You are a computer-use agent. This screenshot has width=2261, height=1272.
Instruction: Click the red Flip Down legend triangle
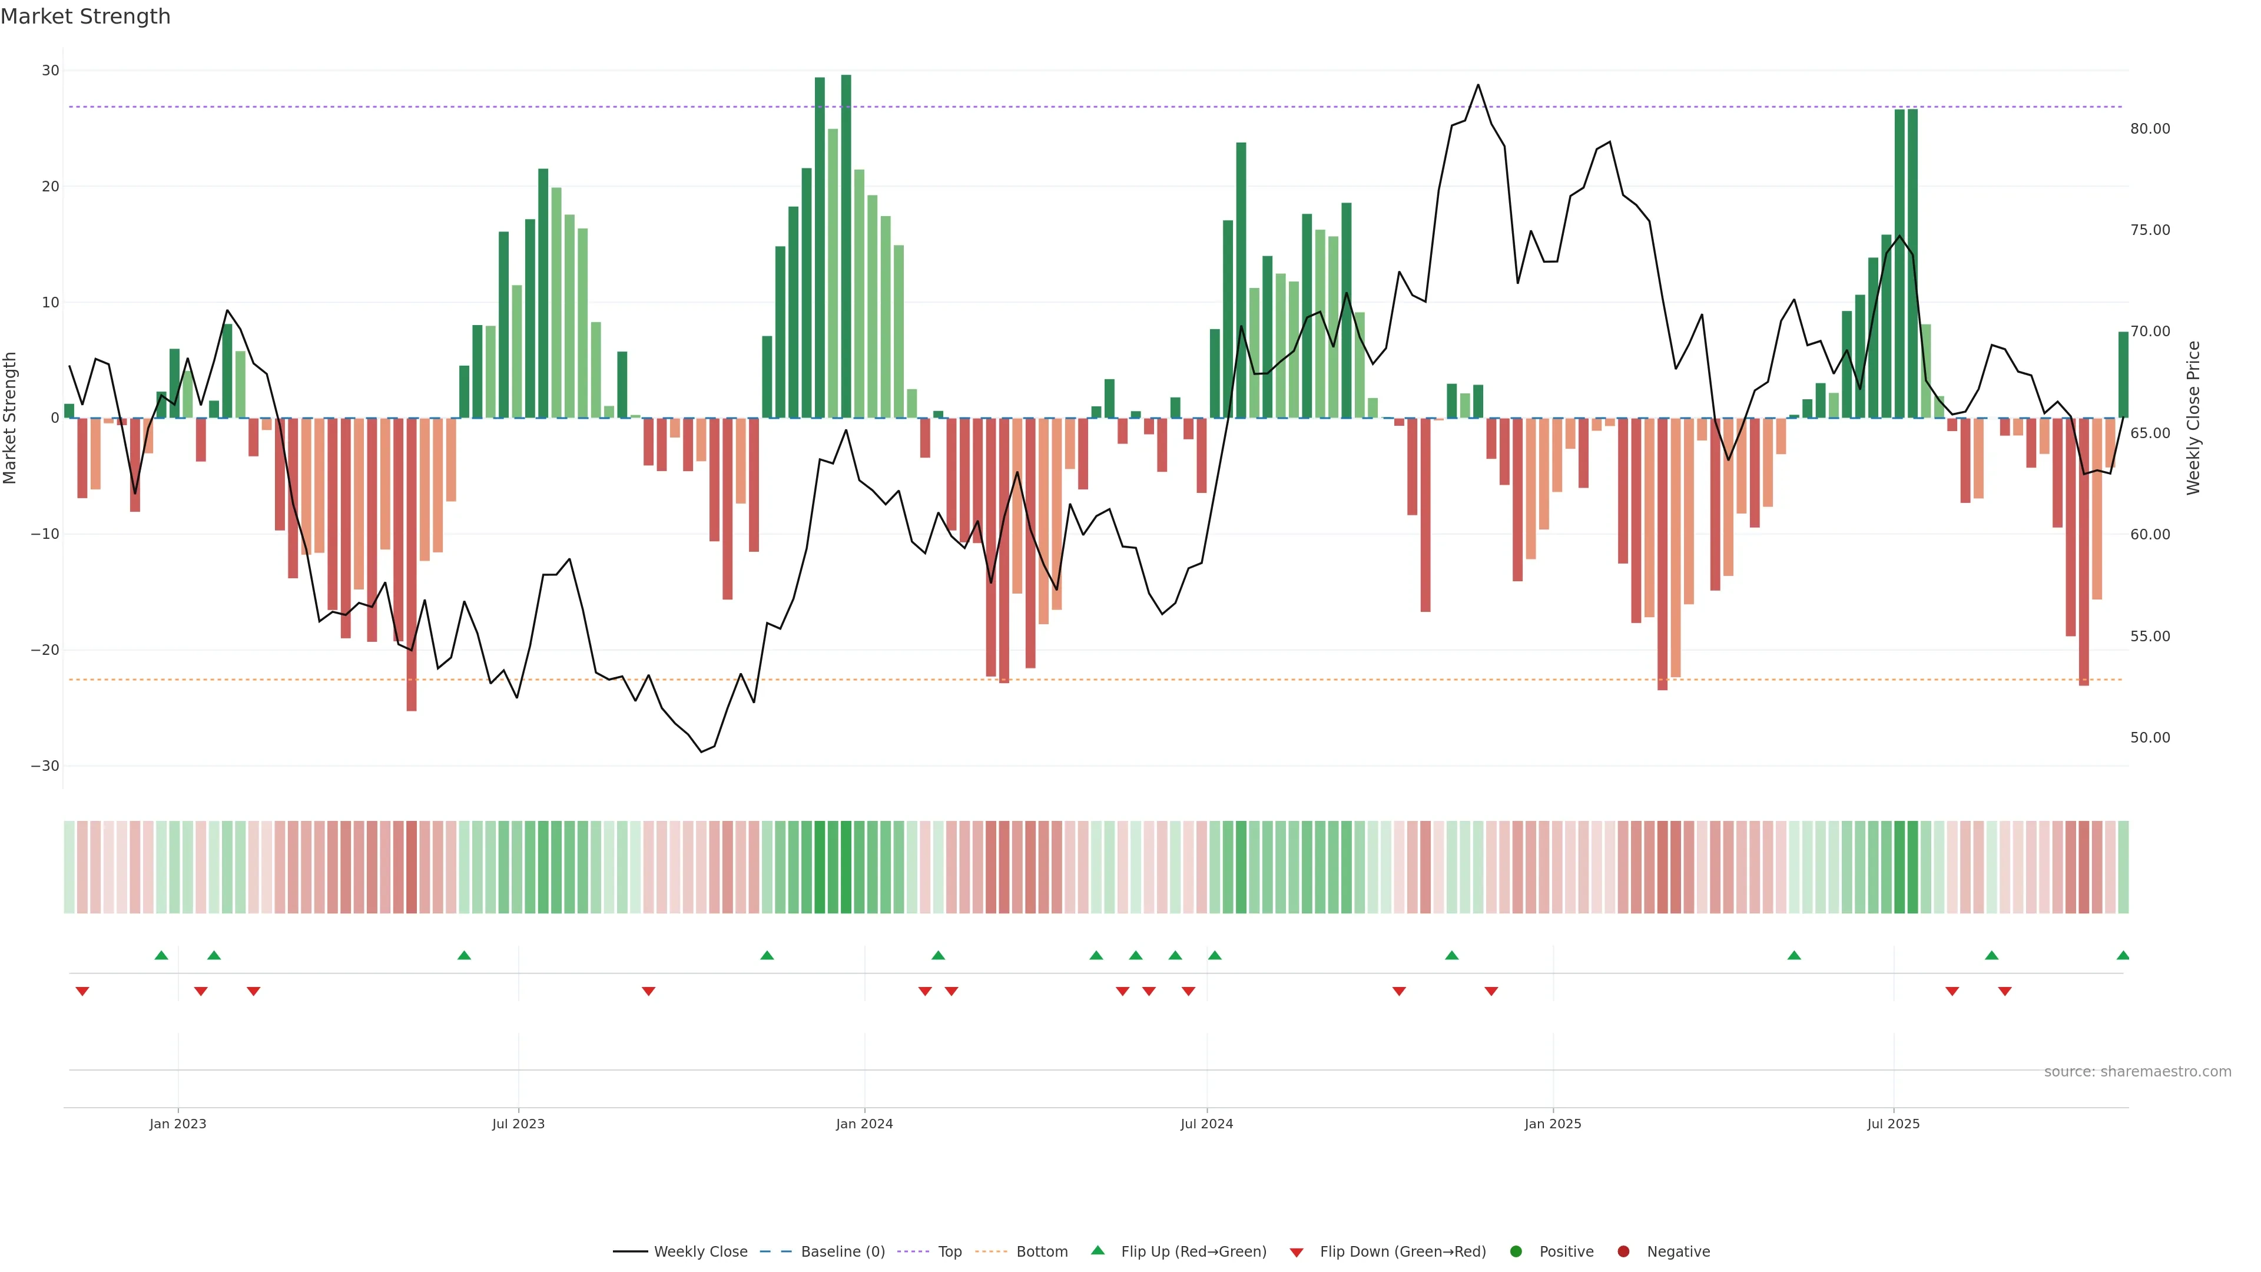pyautogui.click(x=1297, y=1253)
